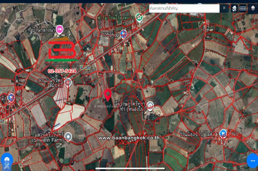The width and height of the screenshot is (258, 171).
Task: Open the grid table view icon
Action: 243,8
